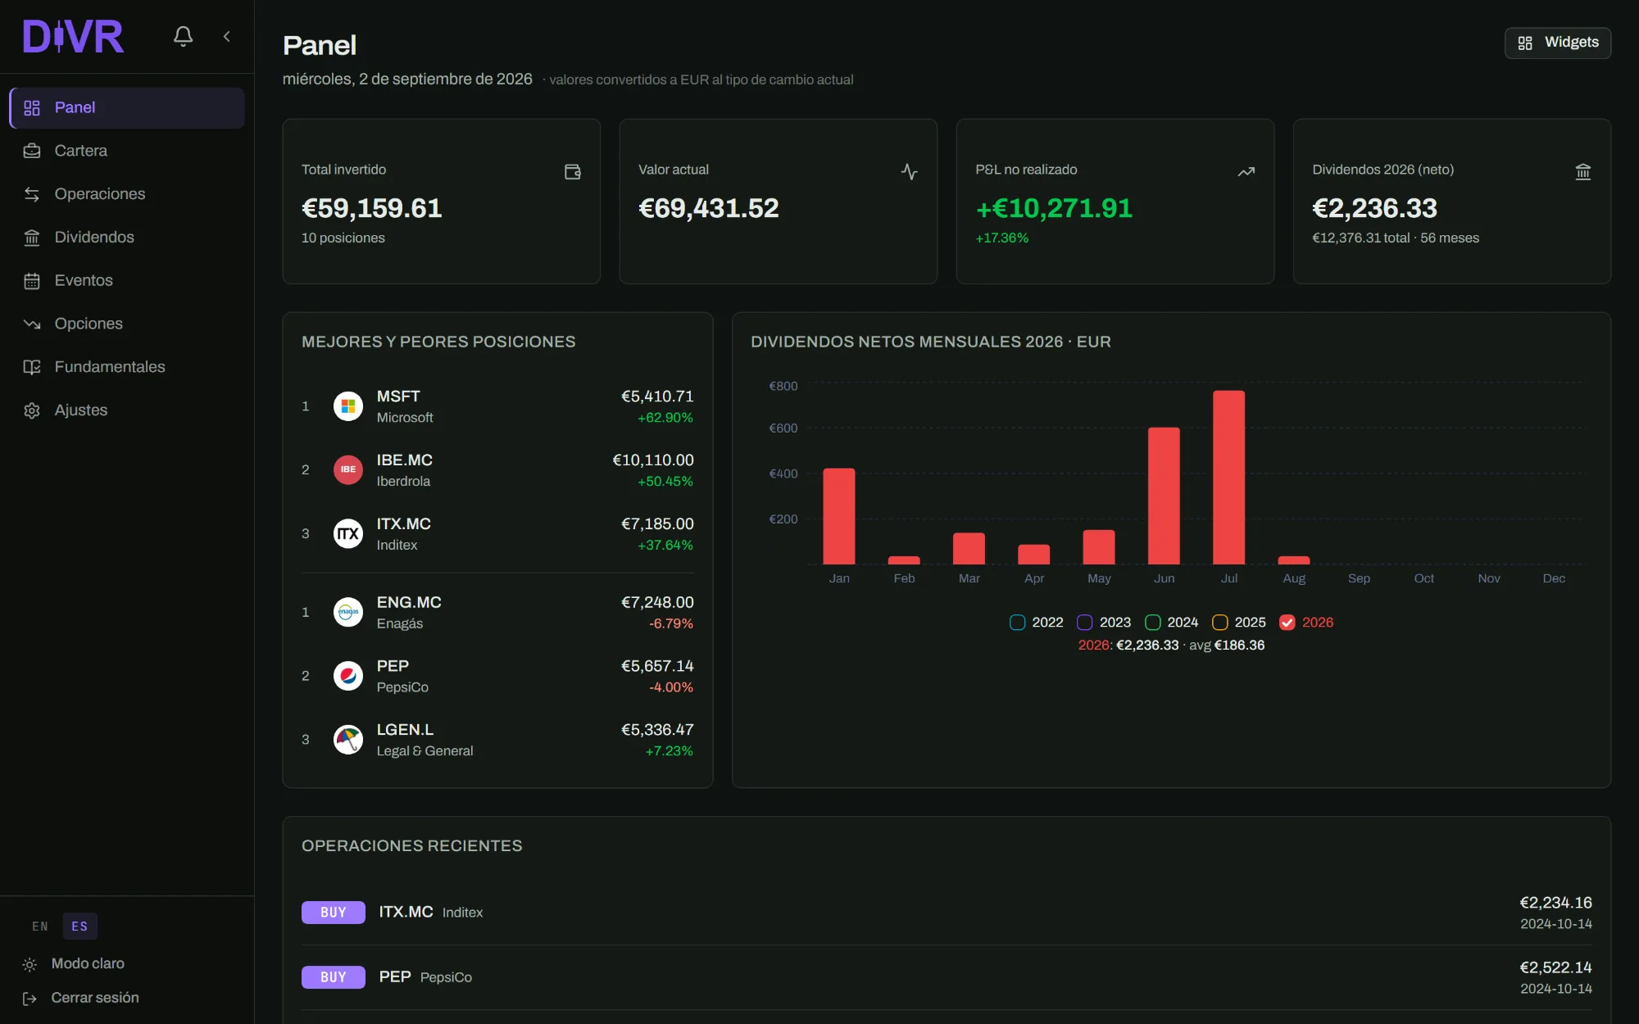Uncheck the 2026 year checkbox

1287,623
